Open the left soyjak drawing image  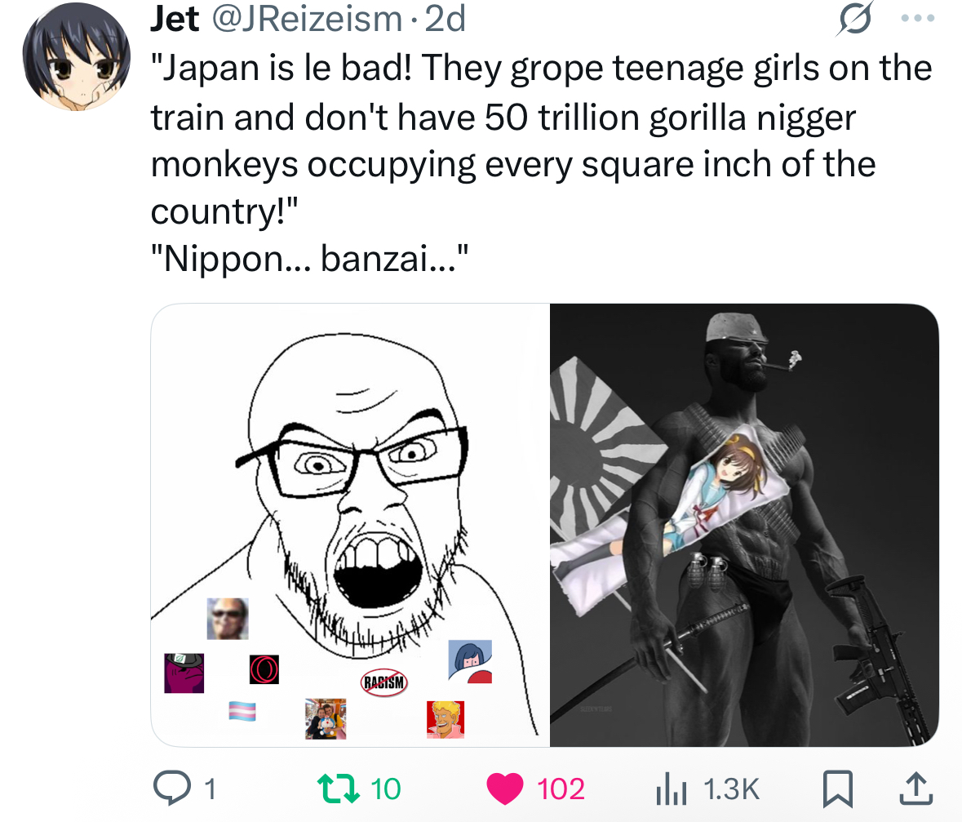pos(350,525)
